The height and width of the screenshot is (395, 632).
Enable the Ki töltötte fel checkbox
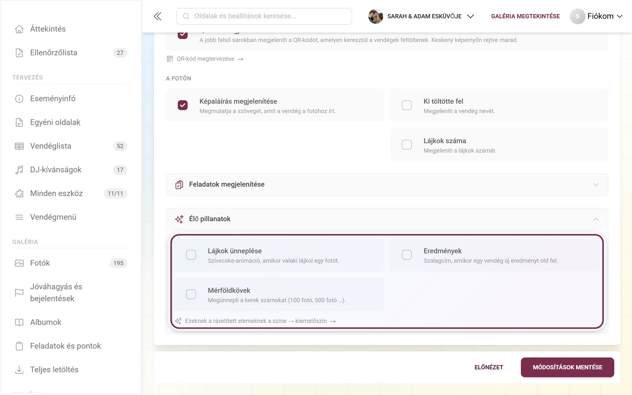[x=407, y=105]
